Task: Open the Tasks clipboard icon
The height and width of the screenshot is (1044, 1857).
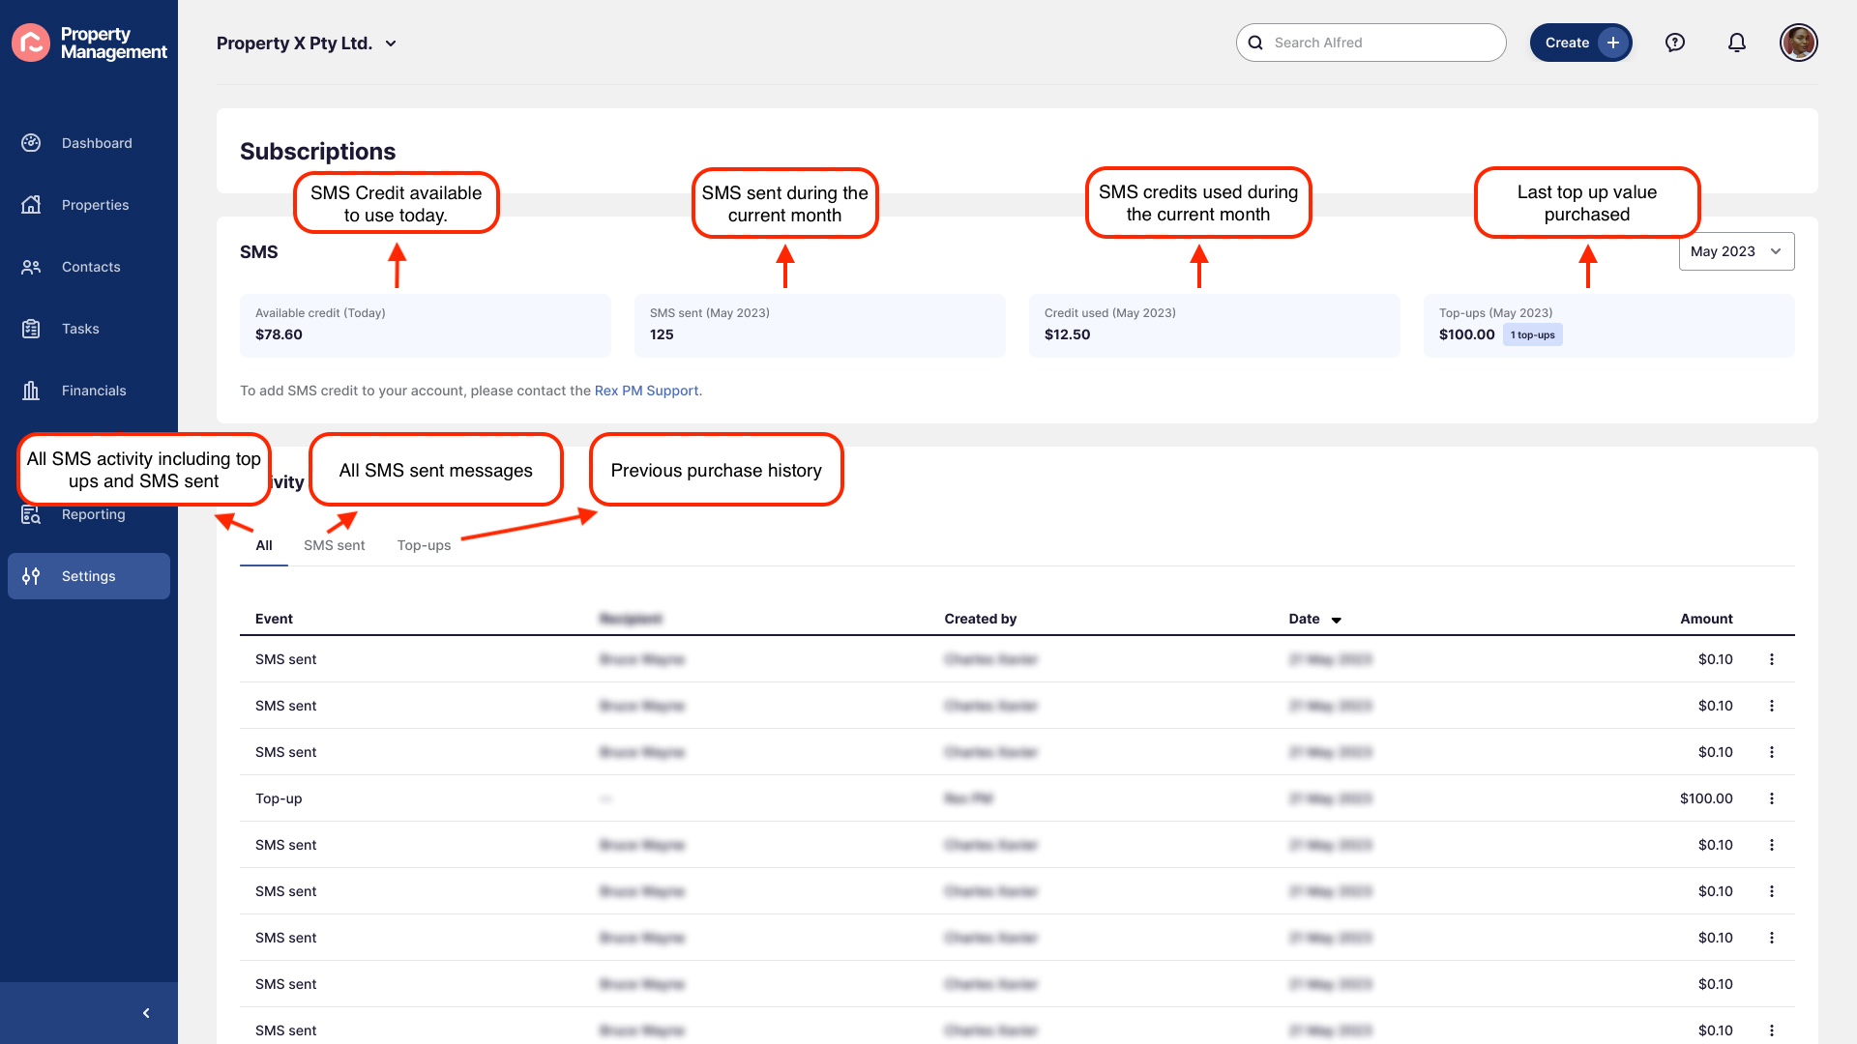Action: click(31, 329)
